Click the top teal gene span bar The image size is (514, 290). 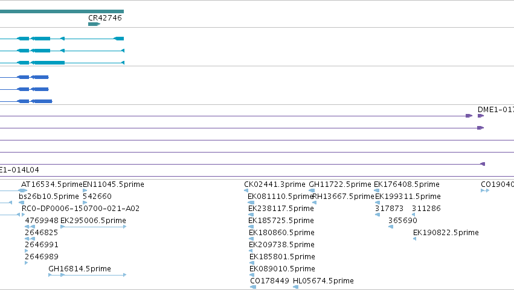click(62, 11)
